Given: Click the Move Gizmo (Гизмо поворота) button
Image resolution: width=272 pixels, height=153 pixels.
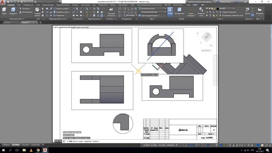Looking at the screenshot, I should (191, 12).
